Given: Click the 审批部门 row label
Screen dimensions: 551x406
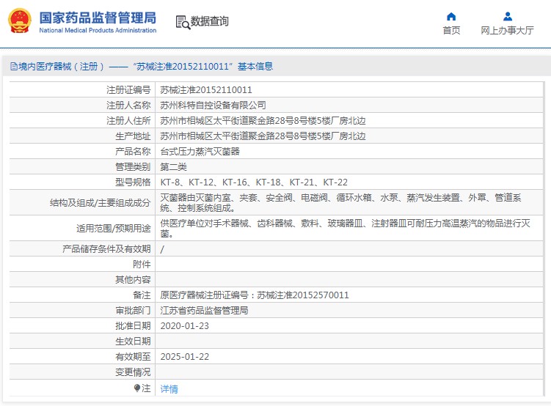Looking at the screenshot, I should (134, 311).
